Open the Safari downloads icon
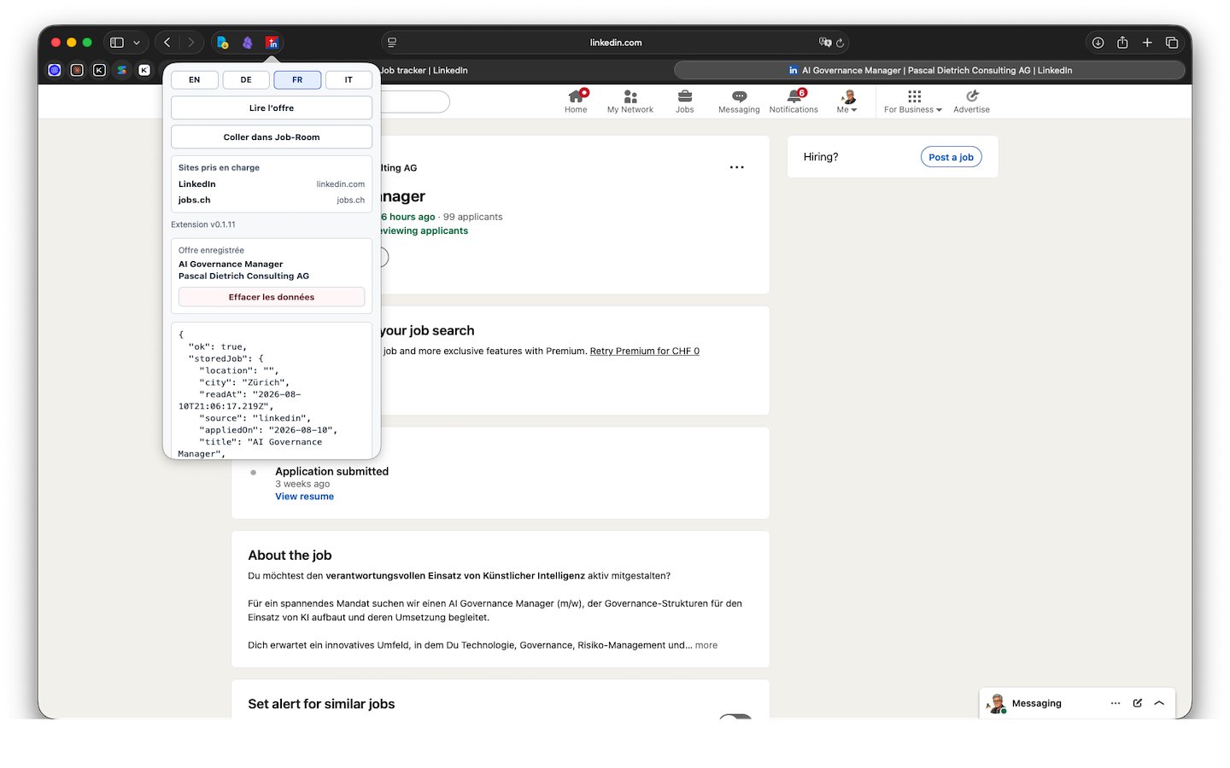1230x768 pixels. click(1098, 43)
